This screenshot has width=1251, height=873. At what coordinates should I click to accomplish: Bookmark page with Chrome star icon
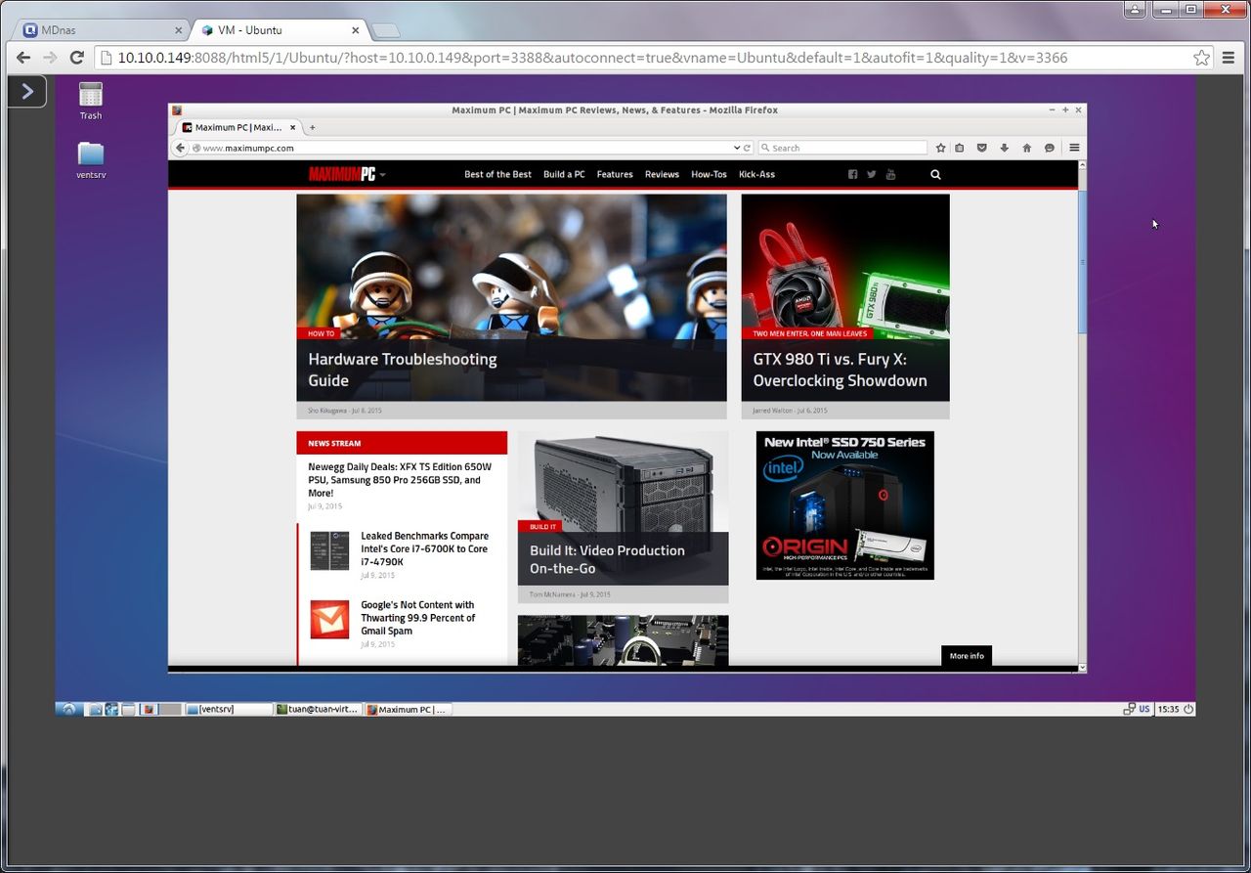pyautogui.click(x=1201, y=58)
